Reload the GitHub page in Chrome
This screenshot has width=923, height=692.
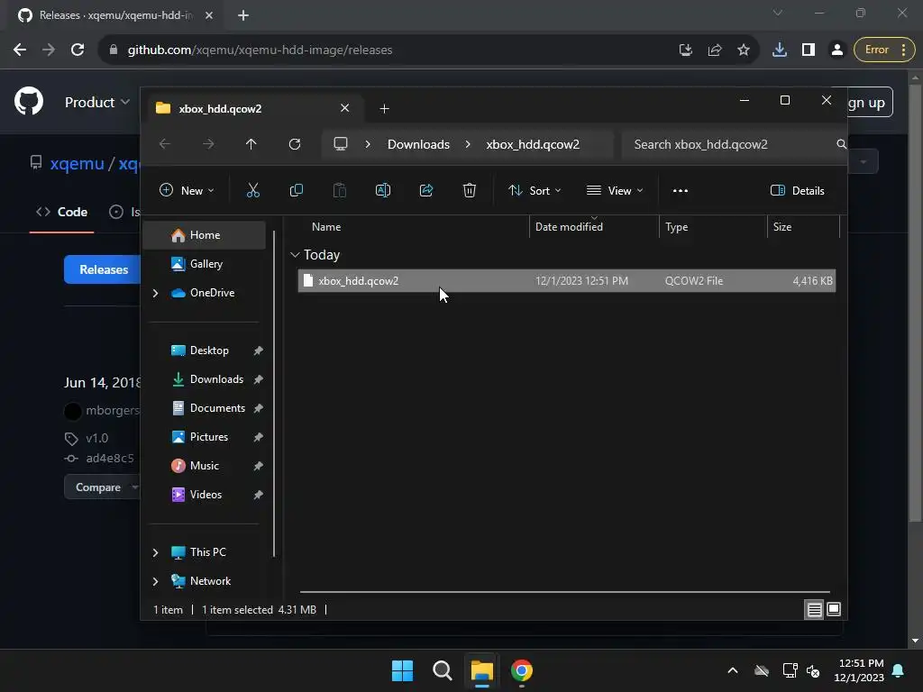pyautogui.click(x=78, y=50)
